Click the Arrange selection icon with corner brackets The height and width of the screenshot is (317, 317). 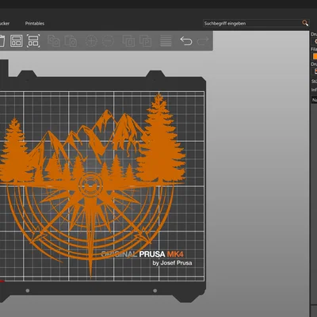pos(33,41)
